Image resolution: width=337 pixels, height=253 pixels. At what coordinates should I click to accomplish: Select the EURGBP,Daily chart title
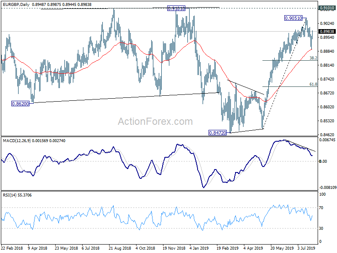16,4
